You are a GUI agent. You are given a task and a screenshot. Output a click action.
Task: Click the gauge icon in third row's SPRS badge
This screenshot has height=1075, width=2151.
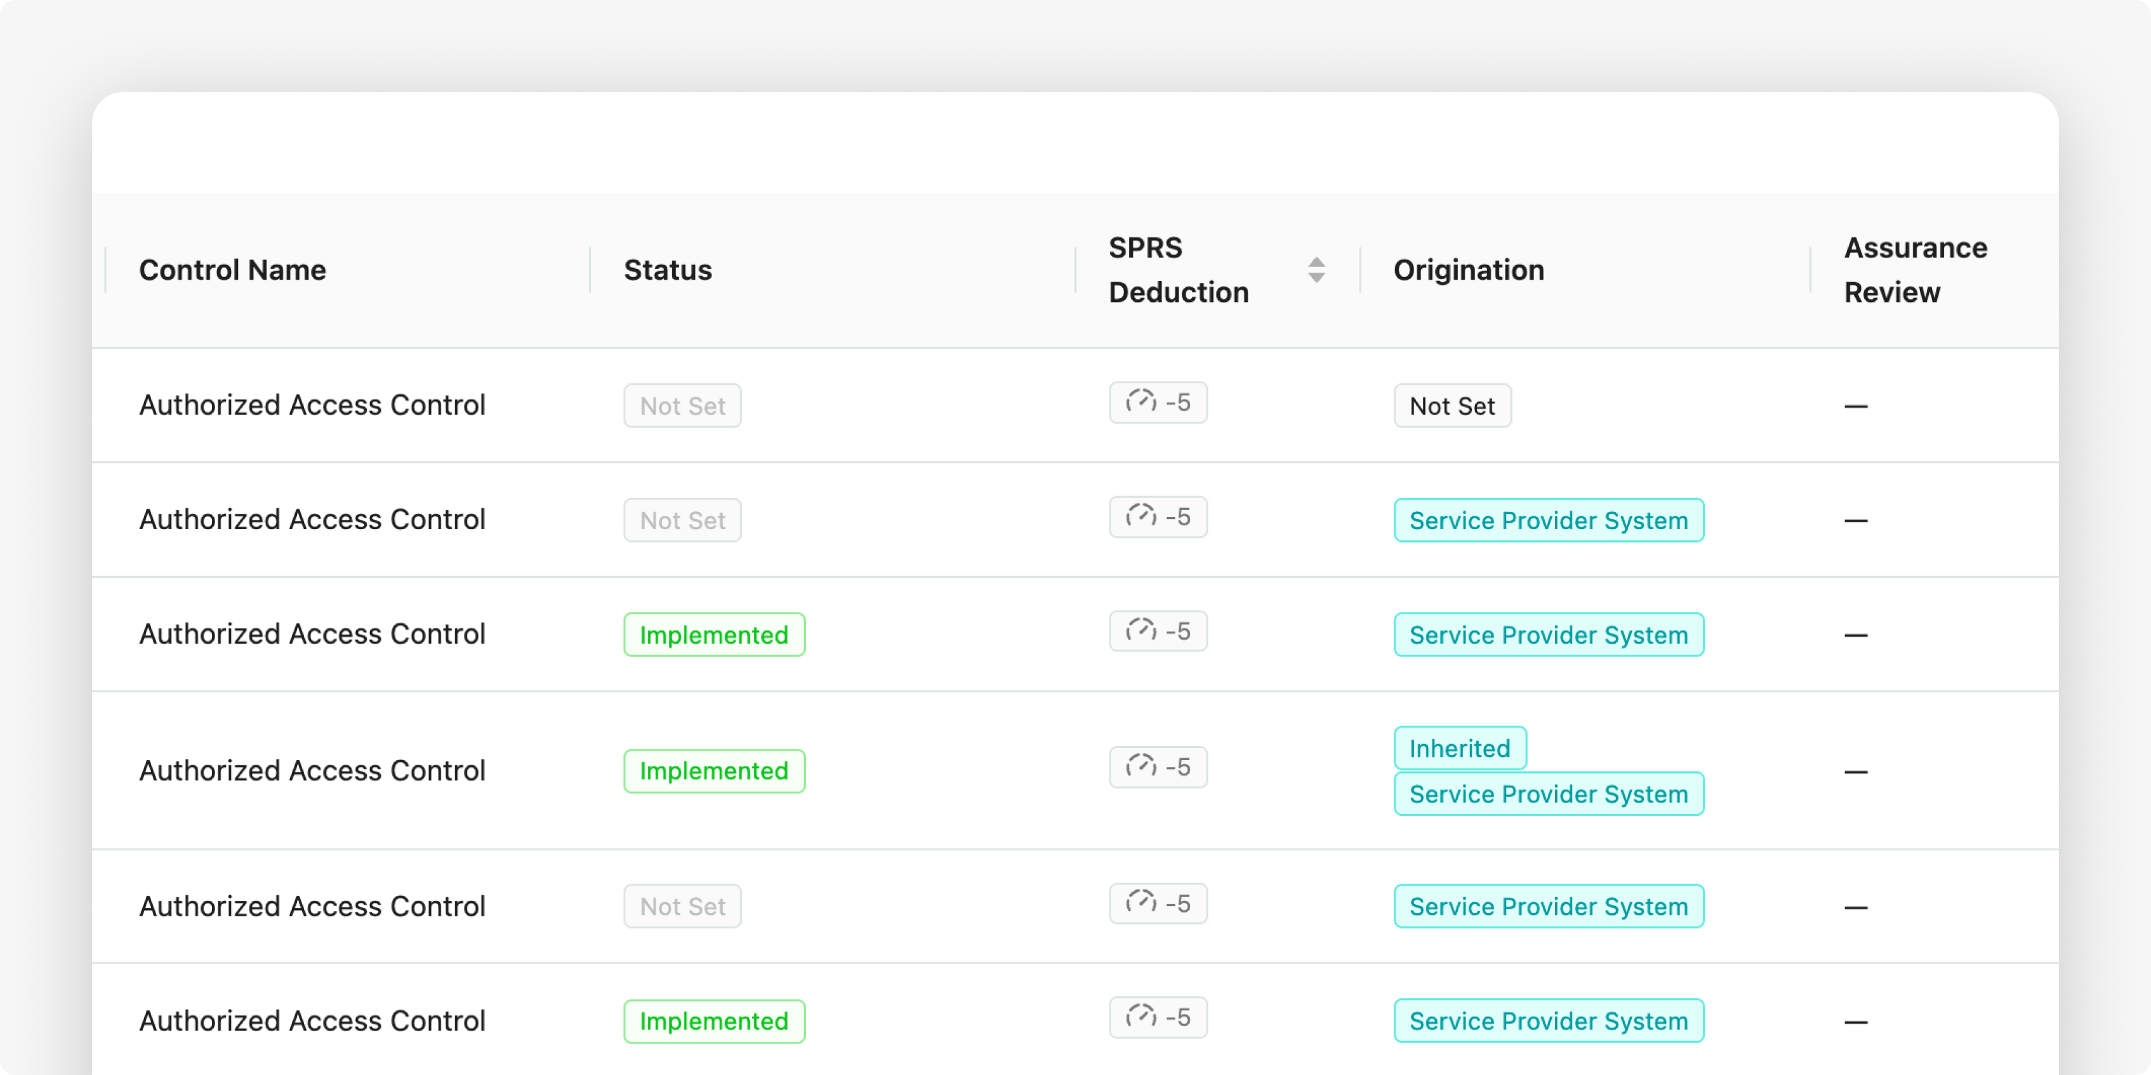click(1141, 630)
